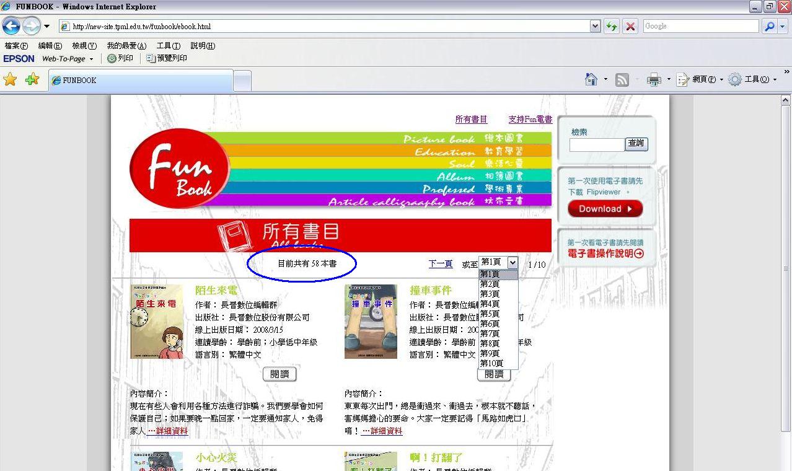
Task: Click the 檢索 search text field
Action: [x=597, y=144]
